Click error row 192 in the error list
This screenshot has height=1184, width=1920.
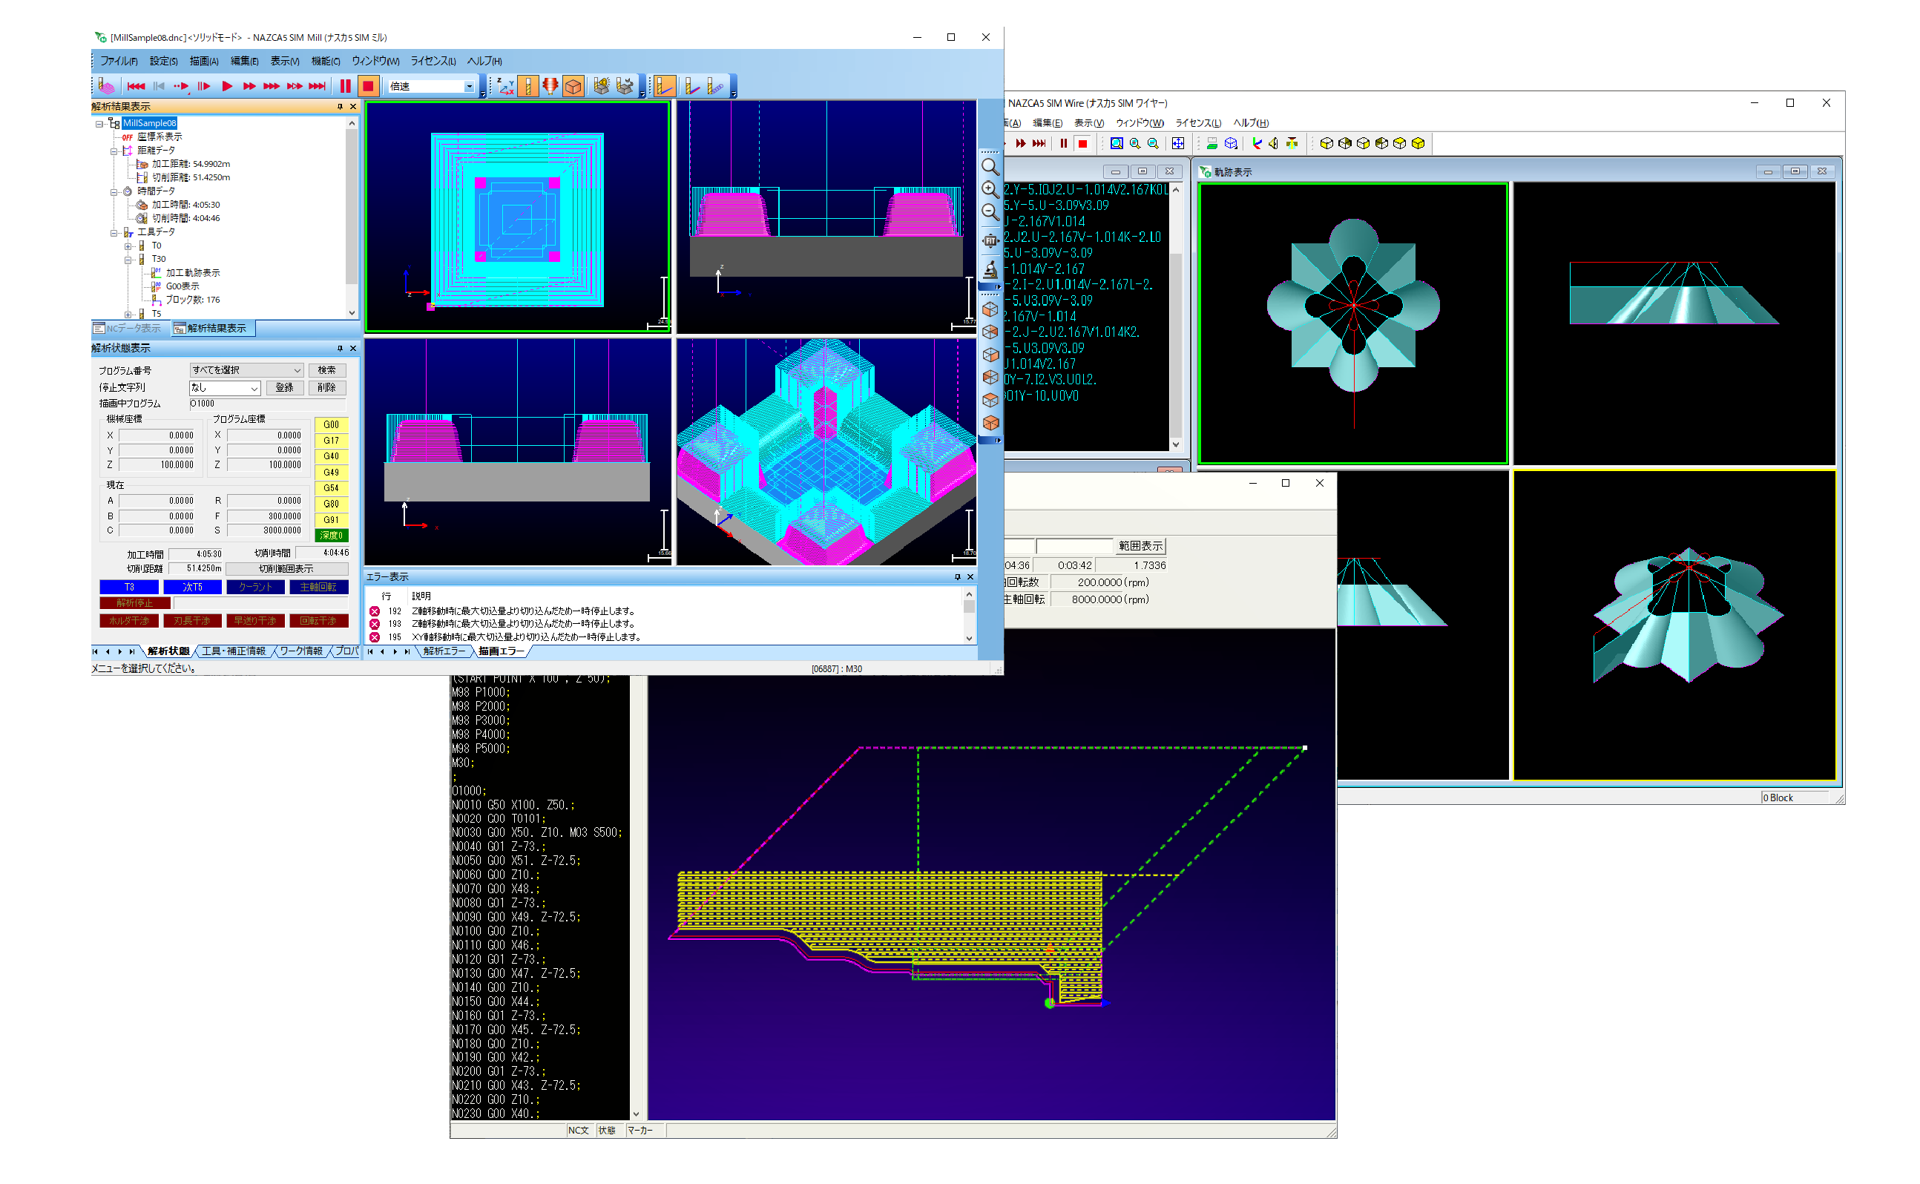click(665, 611)
